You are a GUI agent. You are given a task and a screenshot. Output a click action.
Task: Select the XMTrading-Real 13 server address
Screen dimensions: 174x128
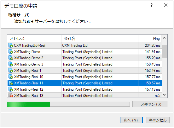click(28, 96)
